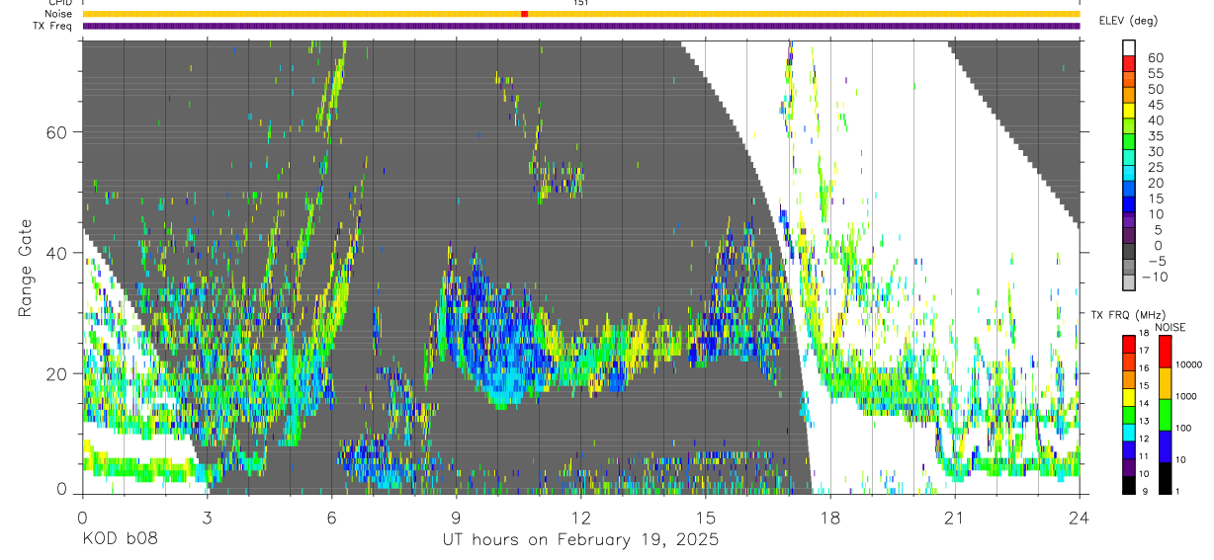Select the green swatch of the NOISE legend
The image size is (1214, 560).
(x=1166, y=414)
